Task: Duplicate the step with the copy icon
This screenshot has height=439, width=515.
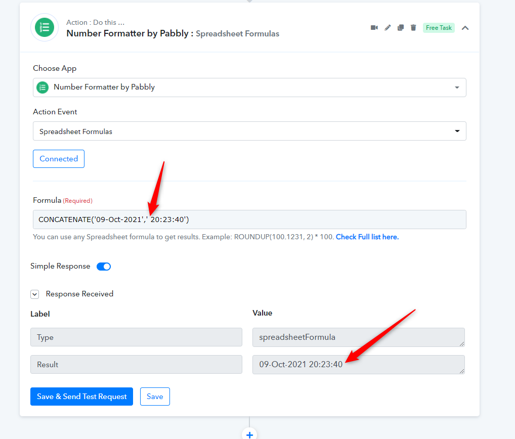Action: click(400, 28)
